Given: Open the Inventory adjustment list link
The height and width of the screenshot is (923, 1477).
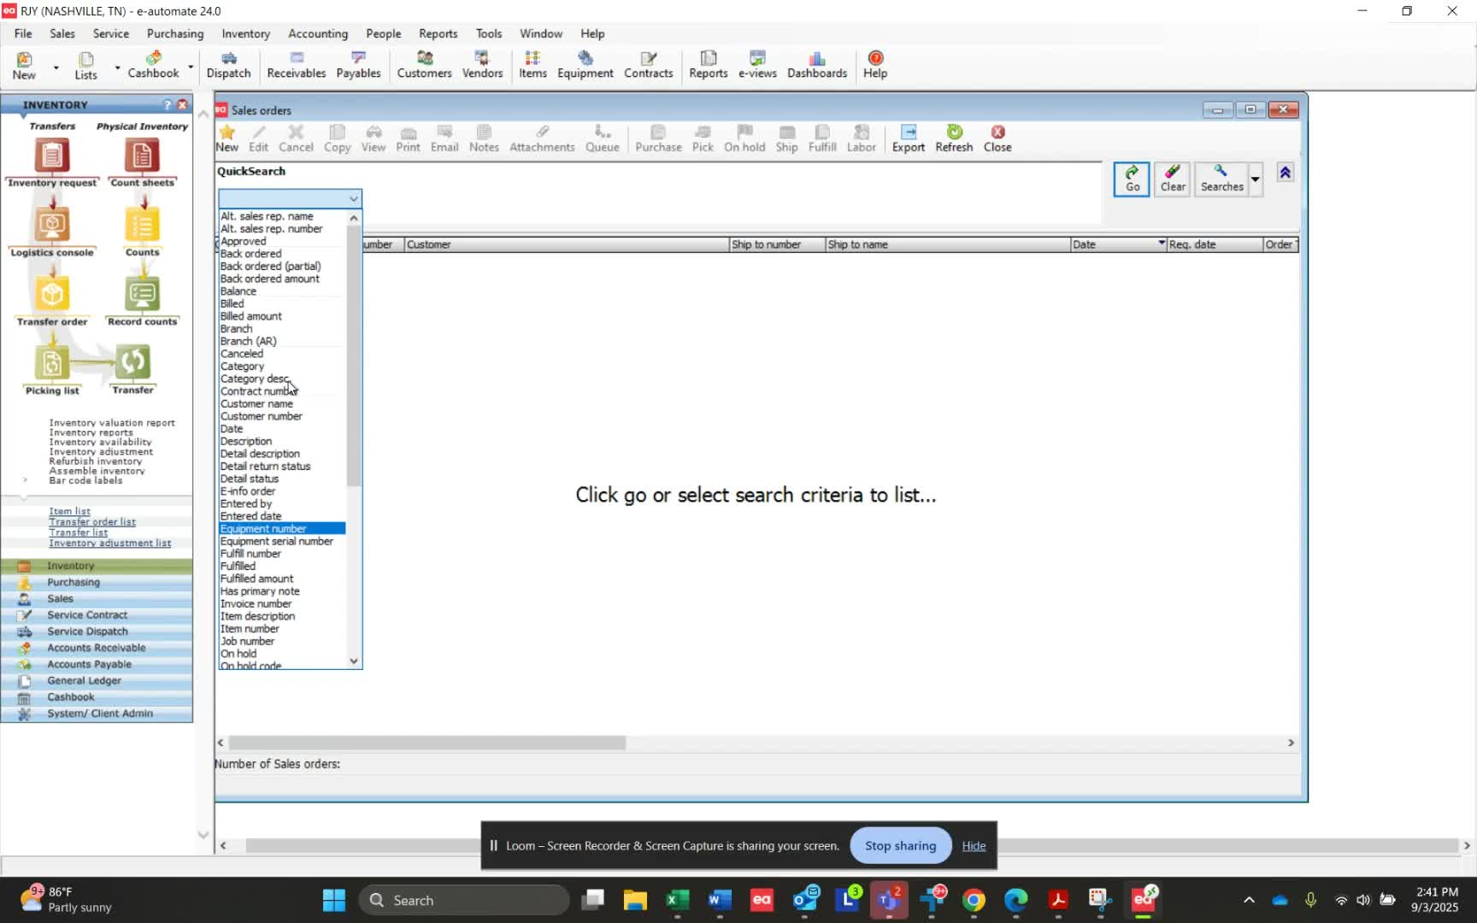Looking at the screenshot, I should [x=109, y=543].
